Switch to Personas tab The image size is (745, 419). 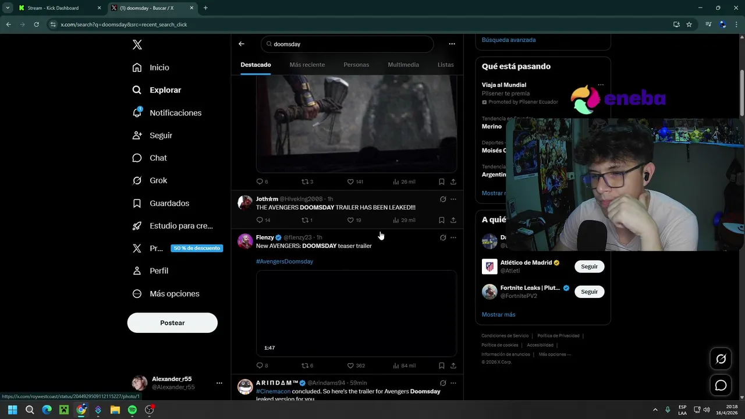[x=356, y=65]
